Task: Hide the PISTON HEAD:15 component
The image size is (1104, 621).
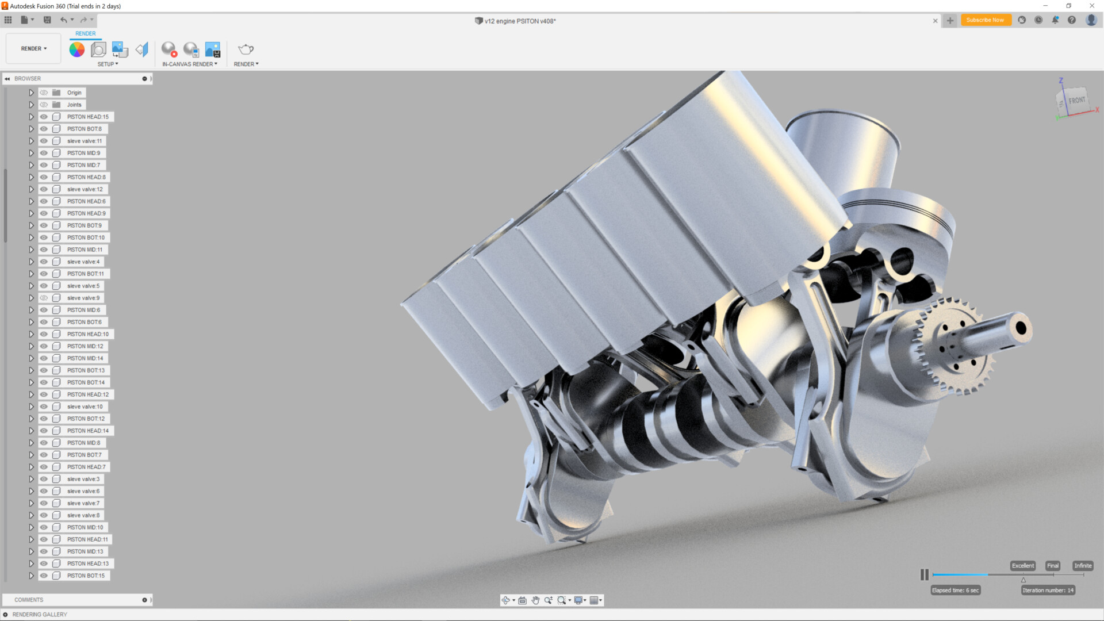Action: 44,116
